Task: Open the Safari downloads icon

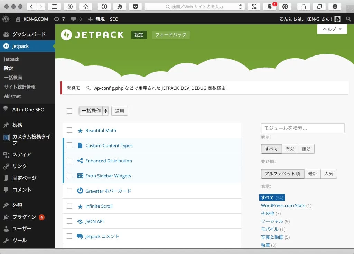Action: (335, 7)
